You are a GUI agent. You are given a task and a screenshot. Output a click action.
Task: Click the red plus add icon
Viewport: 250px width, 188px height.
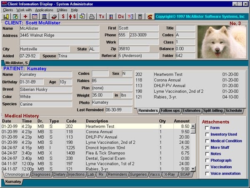tap(25, 17)
